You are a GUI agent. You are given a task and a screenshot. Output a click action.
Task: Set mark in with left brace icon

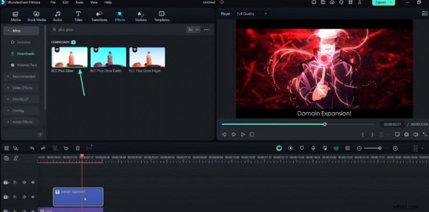(x=363, y=134)
